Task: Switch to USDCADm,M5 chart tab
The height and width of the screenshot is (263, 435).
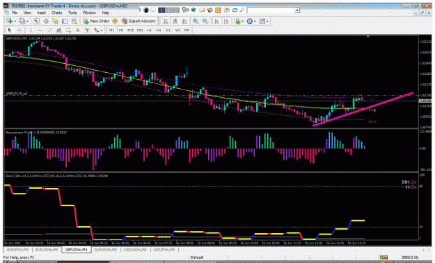Action: click(135, 249)
